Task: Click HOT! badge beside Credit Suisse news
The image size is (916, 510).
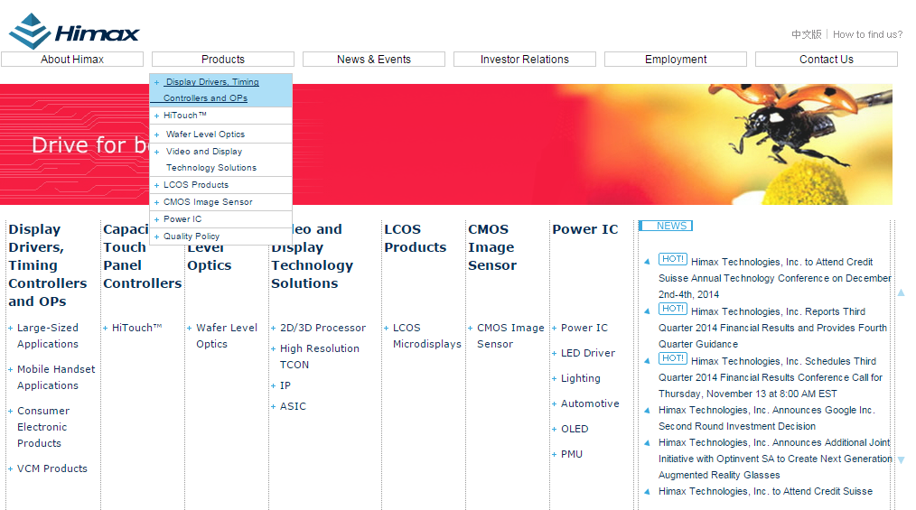Action: [x=672, y=259]
